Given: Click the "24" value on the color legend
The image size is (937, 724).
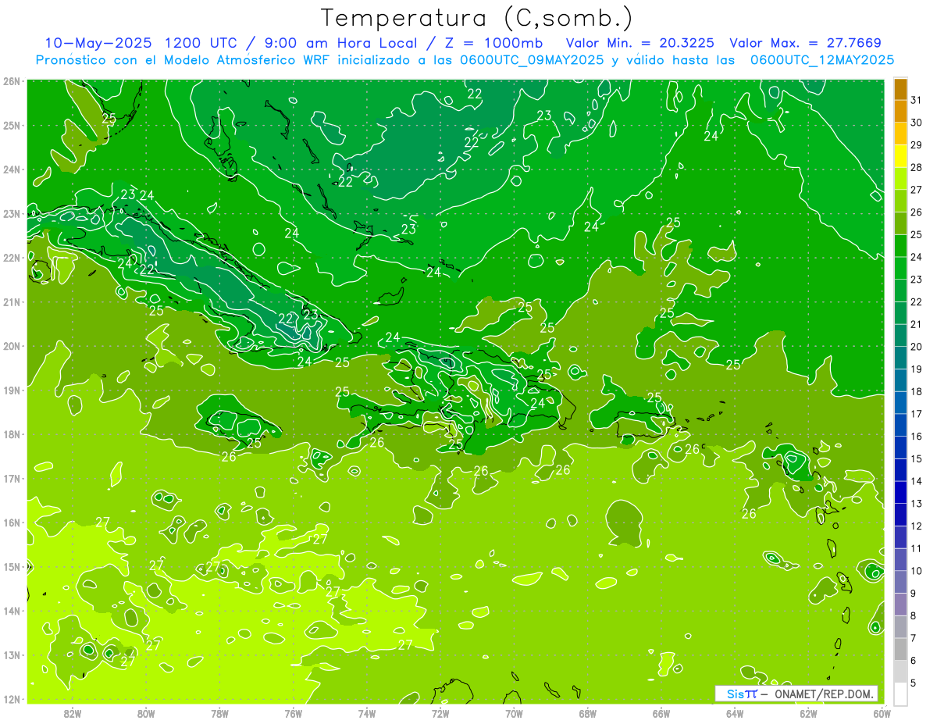Looking at the screenshot, I should pos(916,257).
